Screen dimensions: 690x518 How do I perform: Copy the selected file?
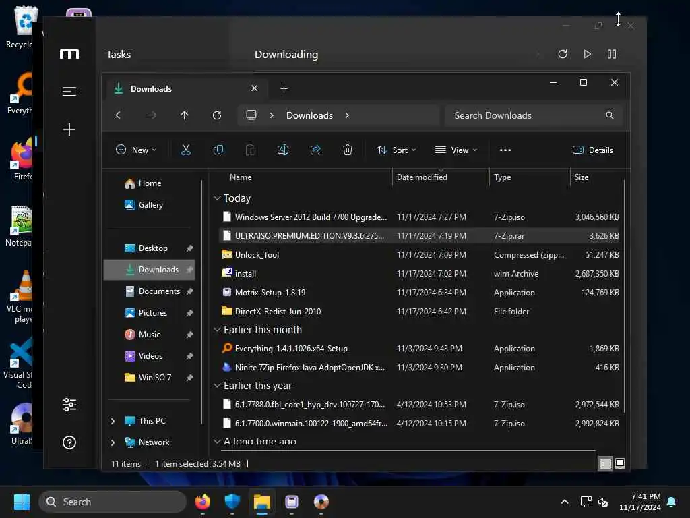tap(218, 150)
